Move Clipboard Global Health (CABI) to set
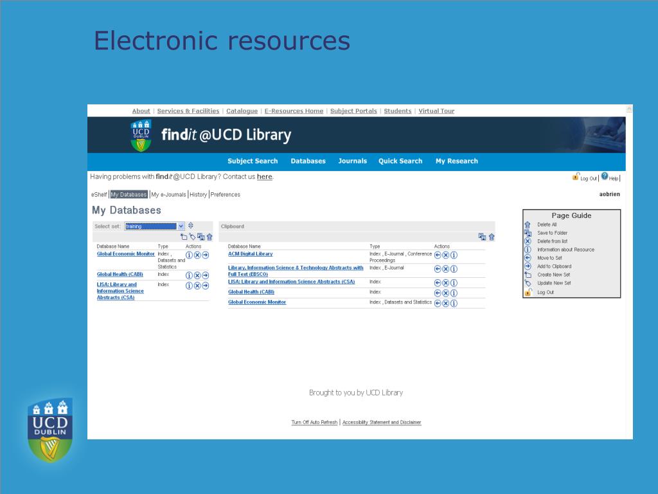658x494 pixels. [x=438, y=293]
